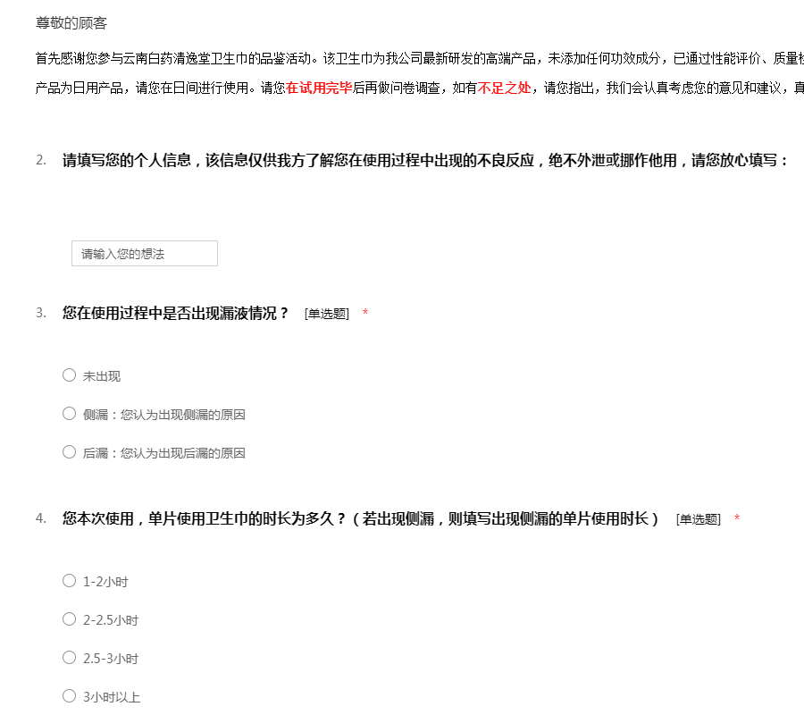Pick the "2.5-3小时" duration radio button
The height and width of the screenshot is (715, 804).
[x=69, y=658]
